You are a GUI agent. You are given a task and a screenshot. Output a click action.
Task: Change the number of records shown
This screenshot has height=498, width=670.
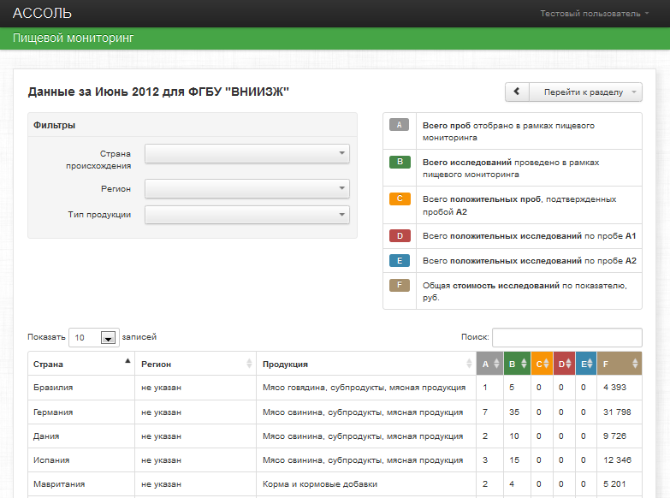[x=93, y=337]
